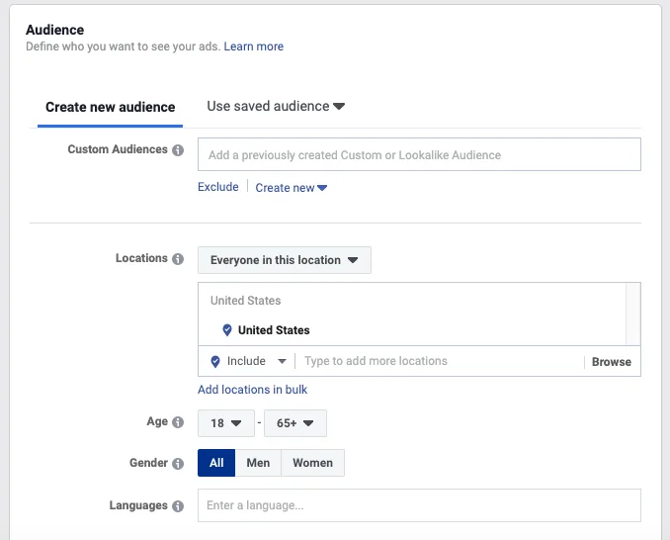Viewport: 670px width, 540px height.
Task: Click the location pin beside bold United States
Action: 227,330
